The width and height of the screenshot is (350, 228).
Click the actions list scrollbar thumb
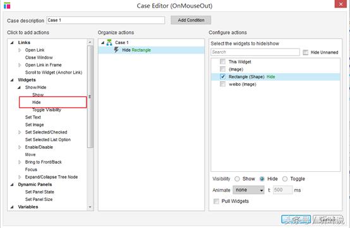[90, 96]
